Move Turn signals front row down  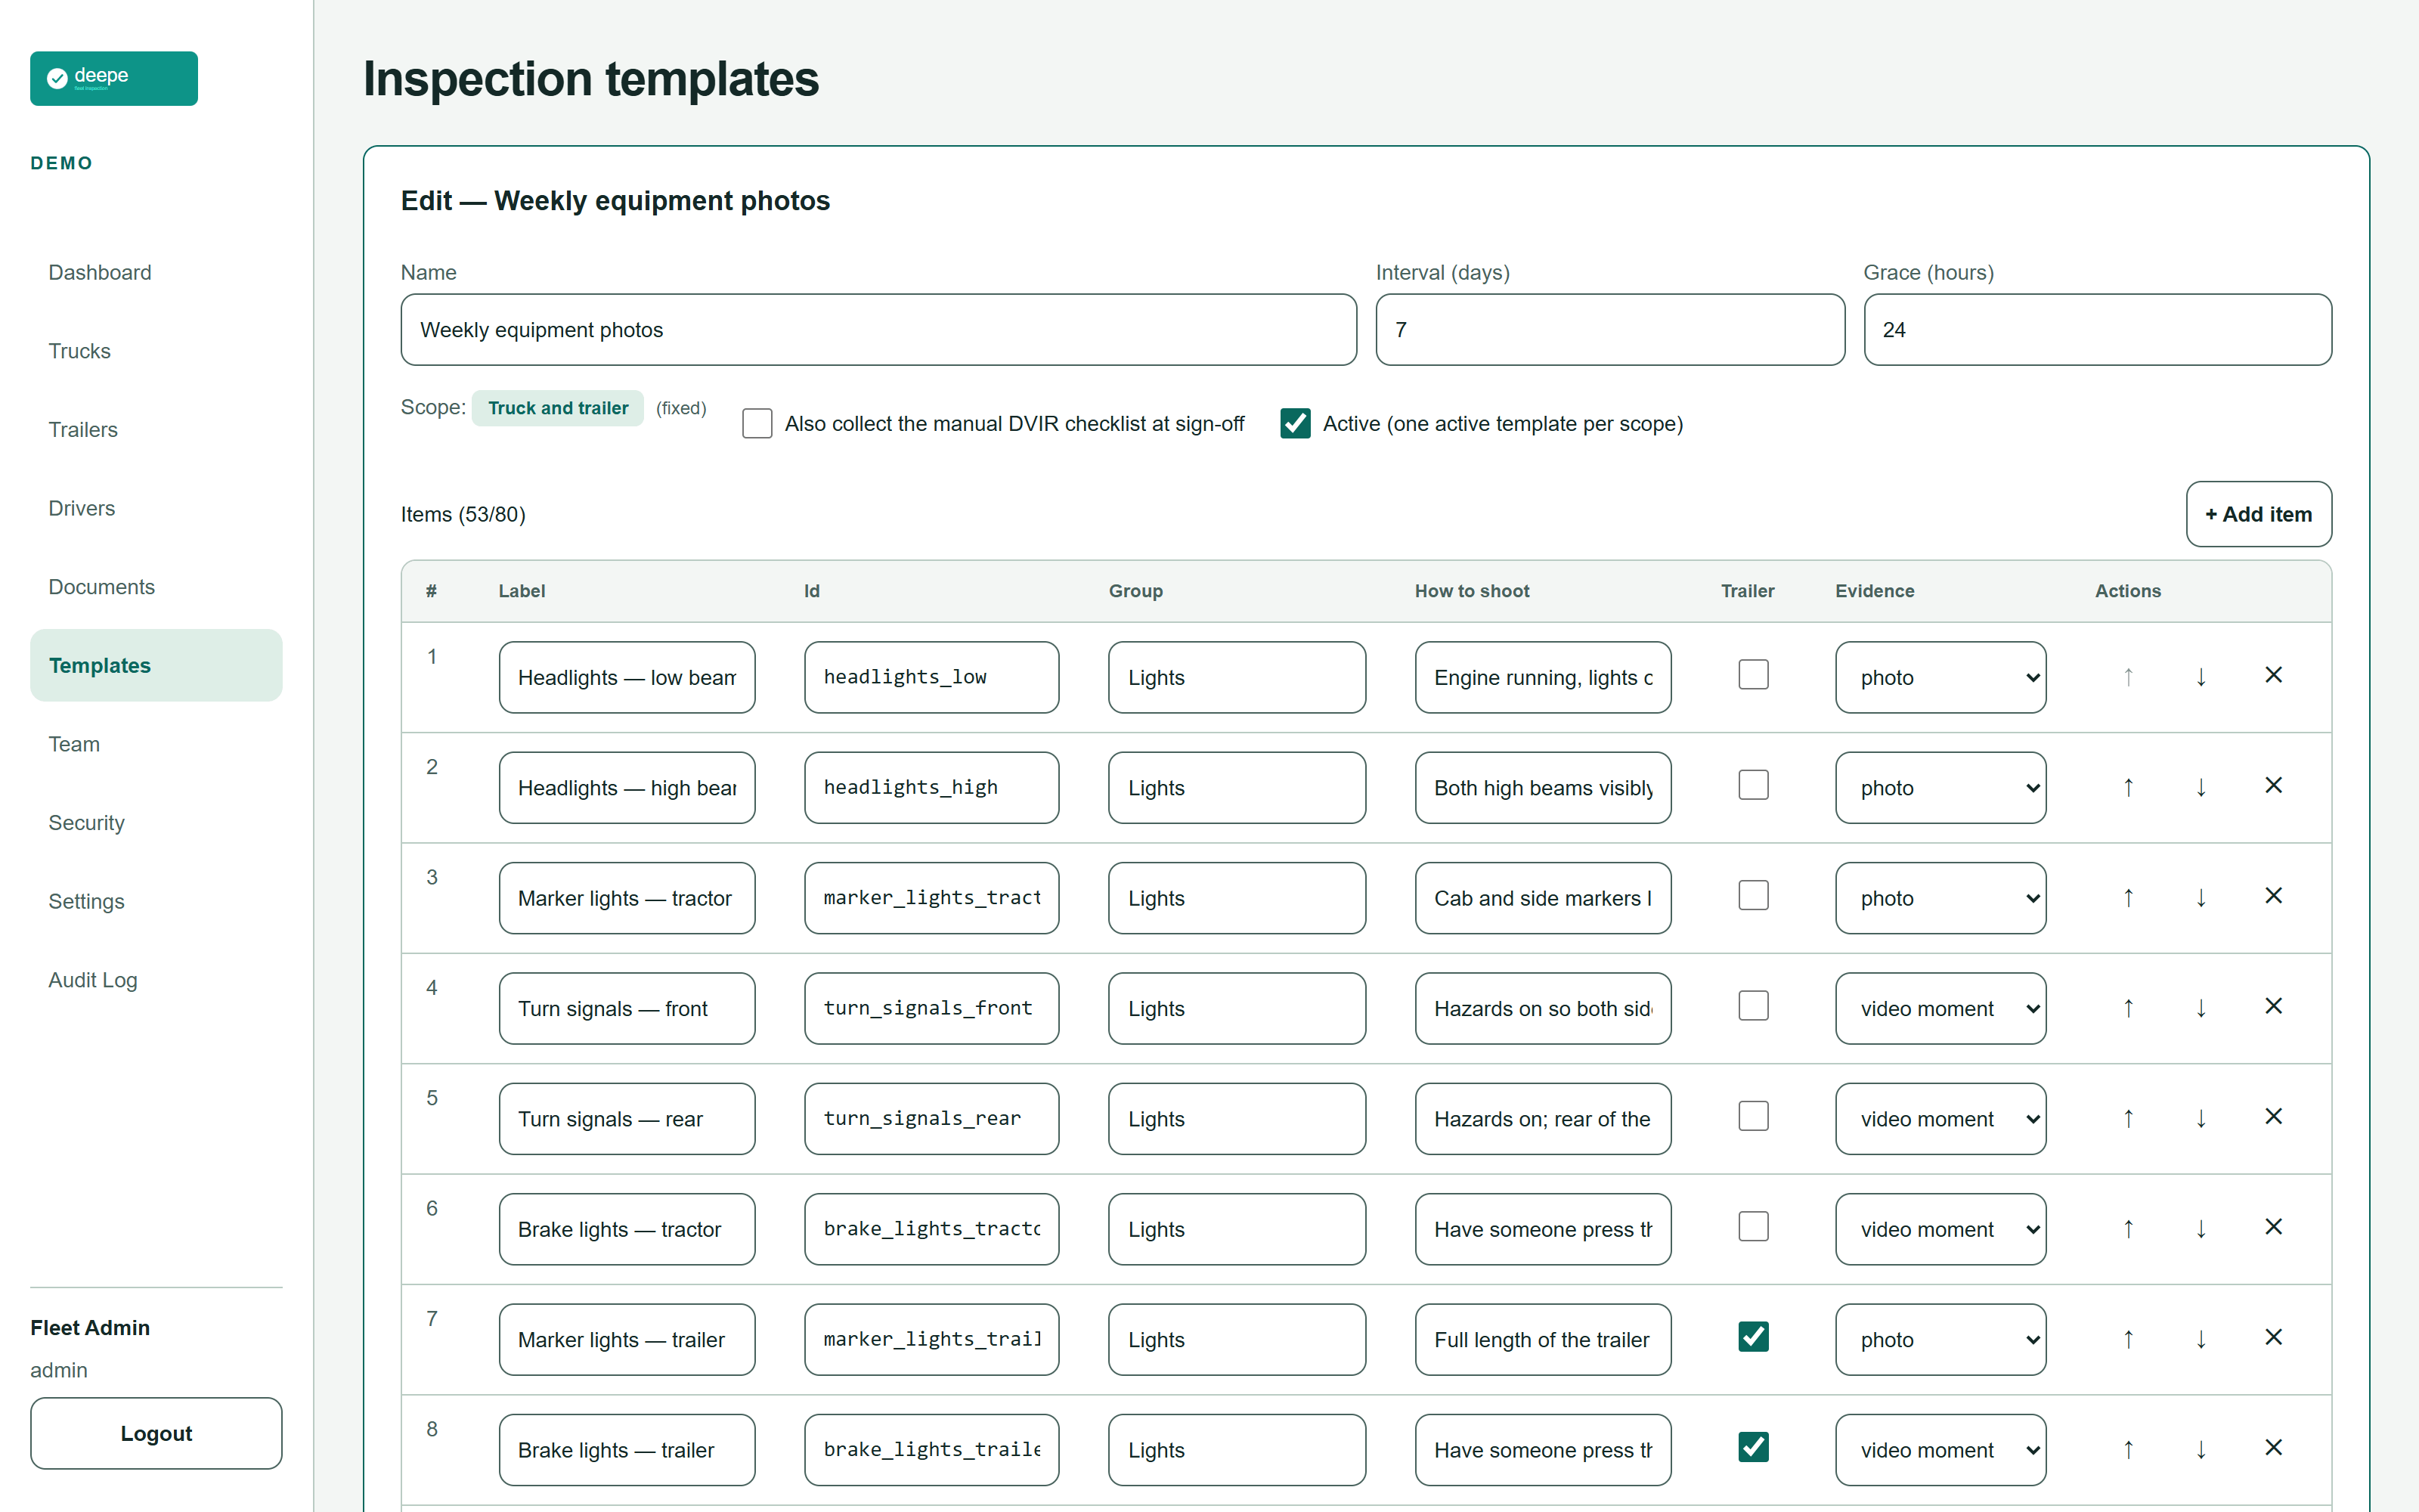[2201, 1008]
